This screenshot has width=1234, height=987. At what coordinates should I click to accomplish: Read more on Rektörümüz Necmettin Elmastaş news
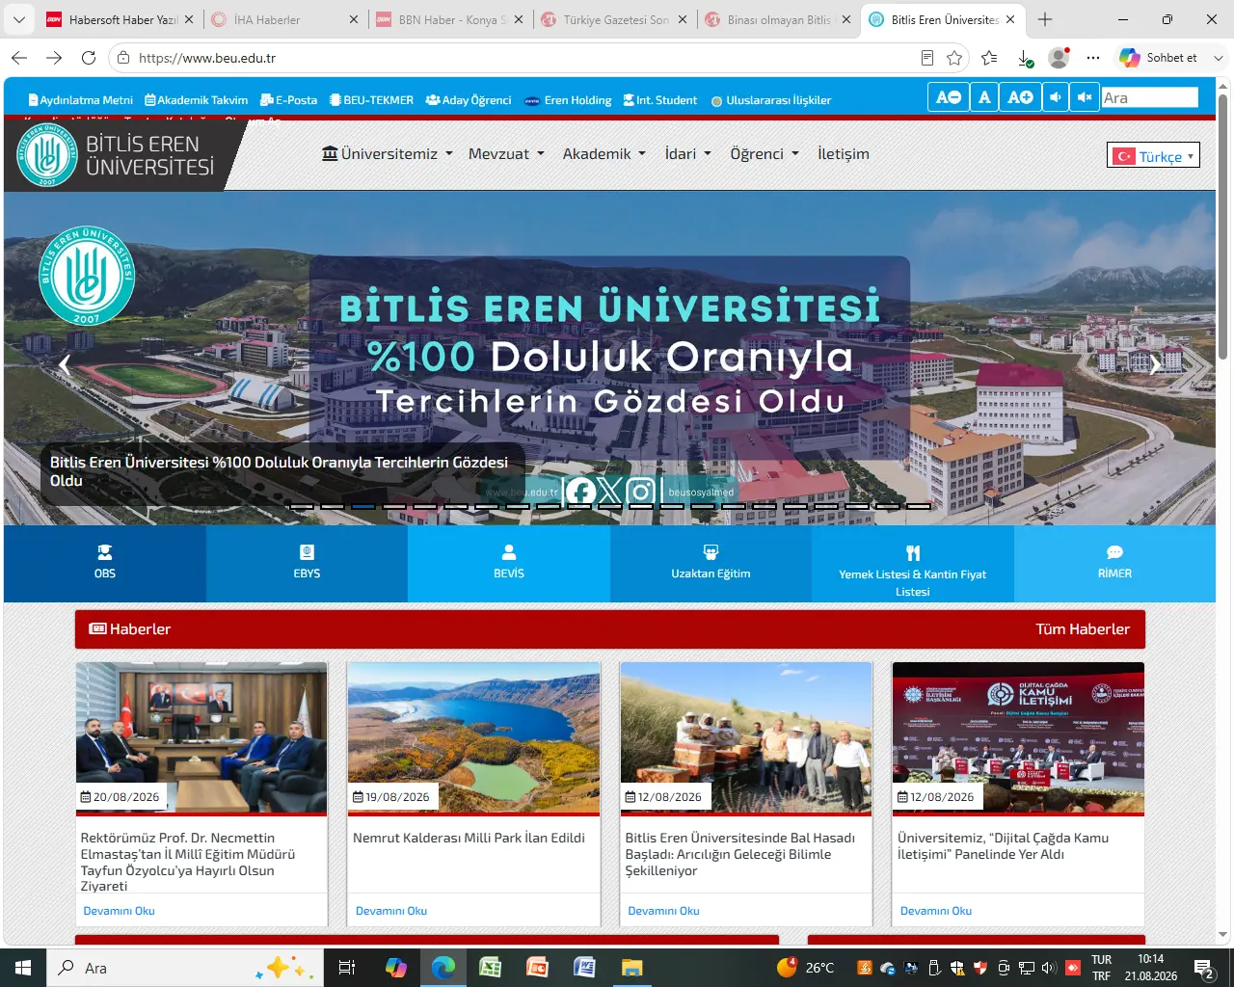(x=119, y=911)
